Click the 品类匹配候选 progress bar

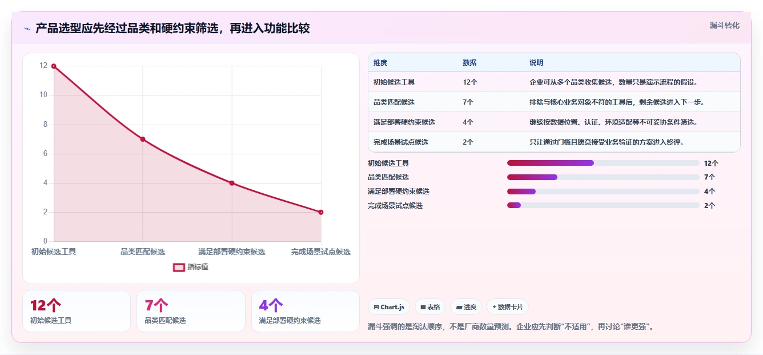603,177
